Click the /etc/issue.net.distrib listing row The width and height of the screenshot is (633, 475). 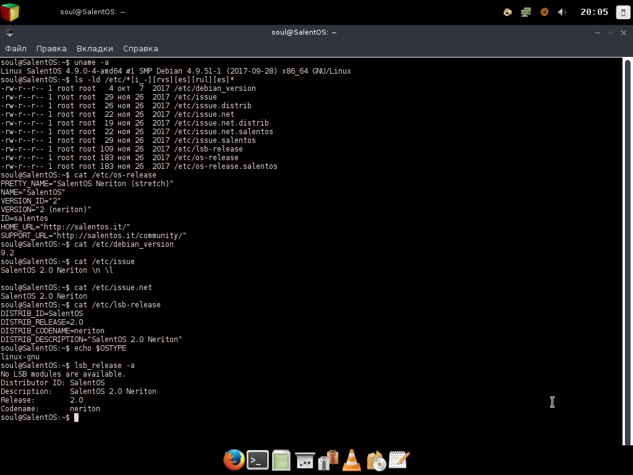[134, 123]
